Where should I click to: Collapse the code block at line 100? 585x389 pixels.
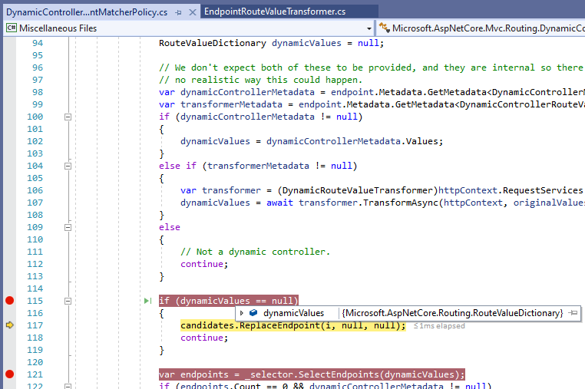tap(68, 117)
